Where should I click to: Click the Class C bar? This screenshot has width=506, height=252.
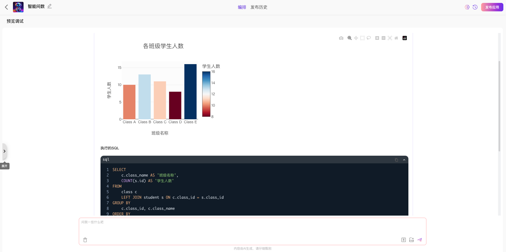point(160,100)
